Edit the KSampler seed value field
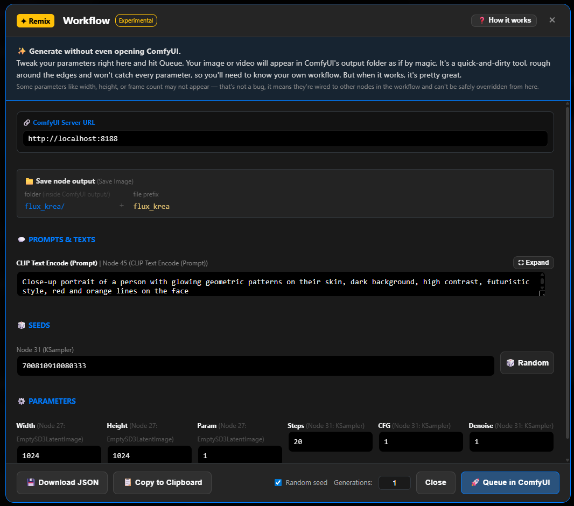The image size is (574, 506). (256, 366)
